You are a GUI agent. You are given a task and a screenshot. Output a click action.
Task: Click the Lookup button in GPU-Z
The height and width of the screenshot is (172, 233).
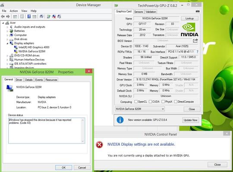pyautogui.click(x=189, y=19)
